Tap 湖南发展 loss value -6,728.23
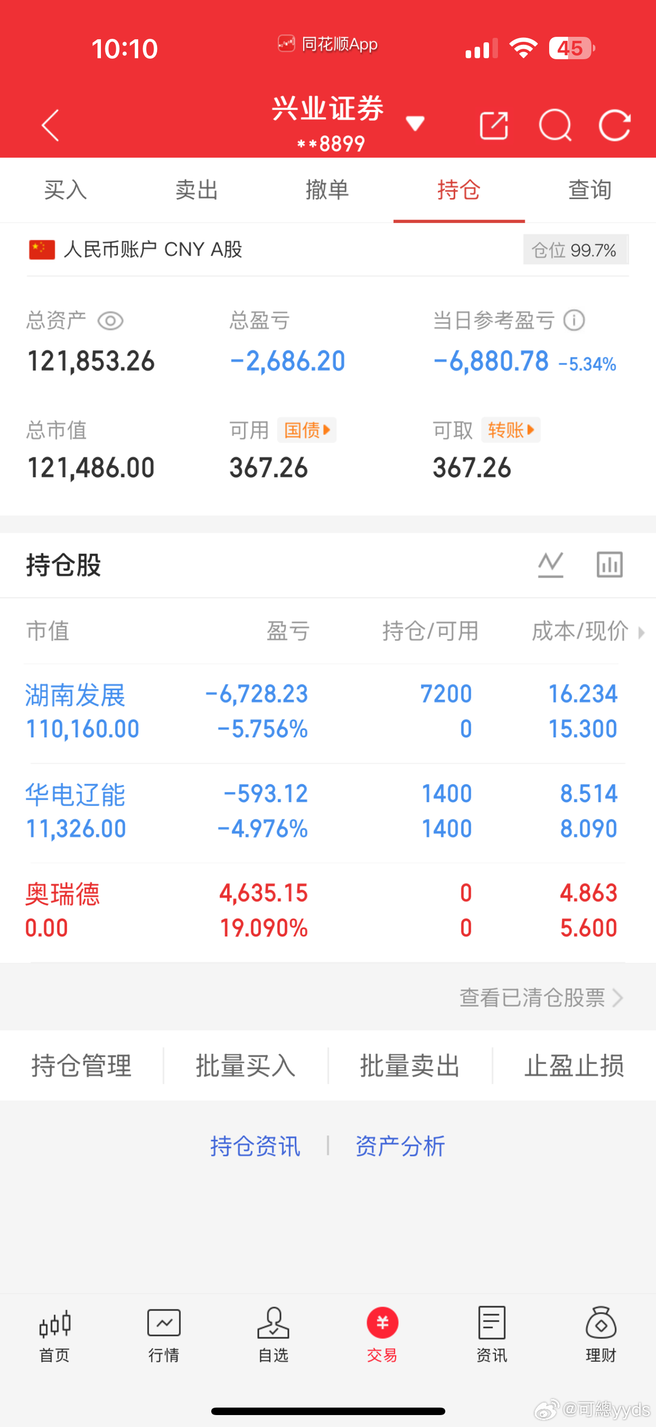656x1427 pixels. point(256,694)
